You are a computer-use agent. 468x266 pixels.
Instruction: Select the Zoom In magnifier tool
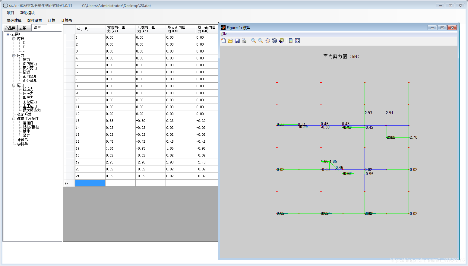coord(254,41)
